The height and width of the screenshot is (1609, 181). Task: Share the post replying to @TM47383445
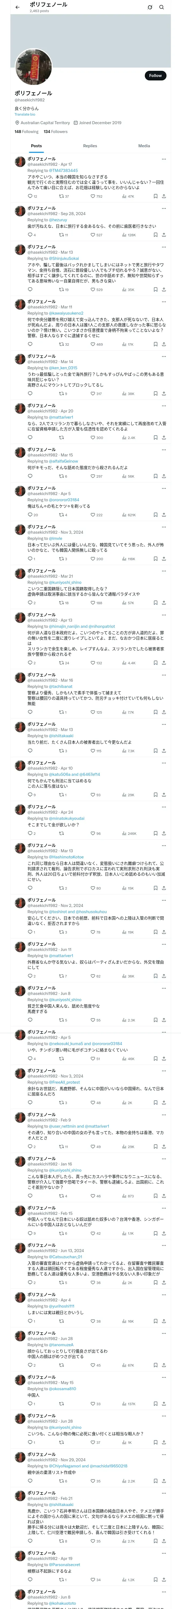(x=164, y=196)
